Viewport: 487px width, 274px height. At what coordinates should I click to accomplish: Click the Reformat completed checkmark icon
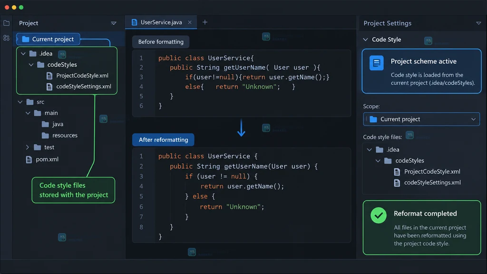coord(379,215)
